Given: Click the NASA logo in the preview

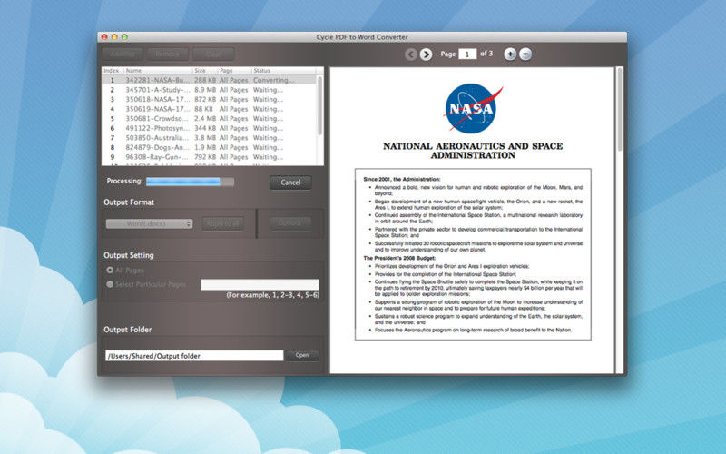Looking at the screenshot, I should (473, 108).
